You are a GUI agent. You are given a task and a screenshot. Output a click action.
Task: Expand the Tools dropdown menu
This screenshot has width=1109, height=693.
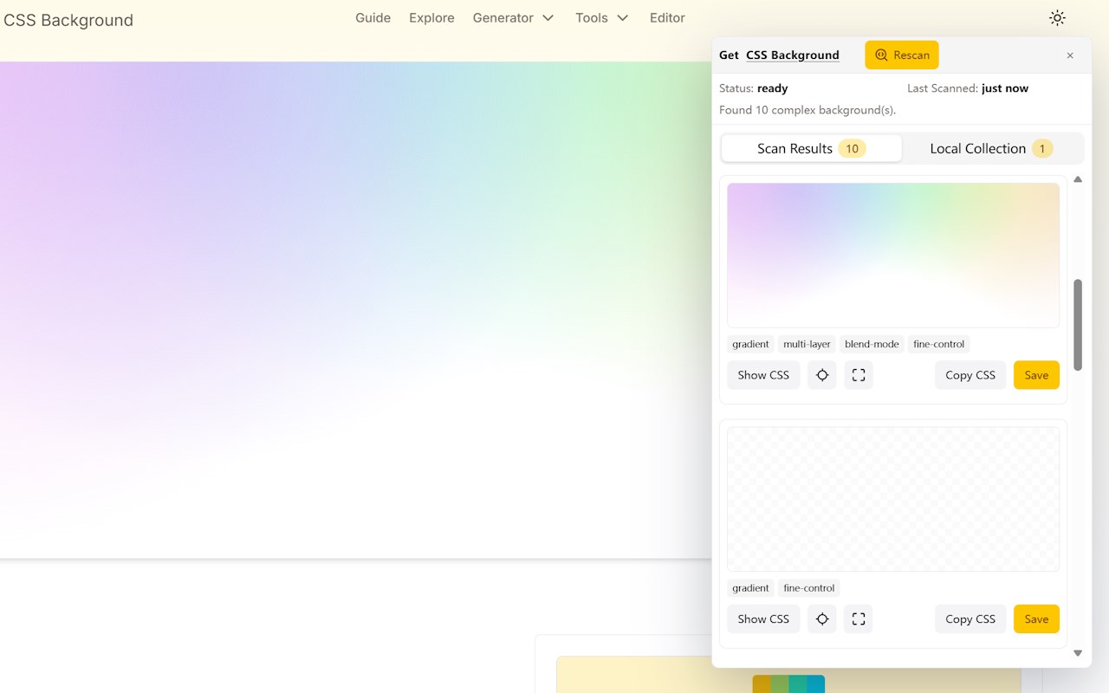pos(601,17)
